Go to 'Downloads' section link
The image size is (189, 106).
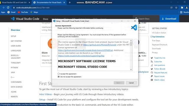(x=156, y=49)
